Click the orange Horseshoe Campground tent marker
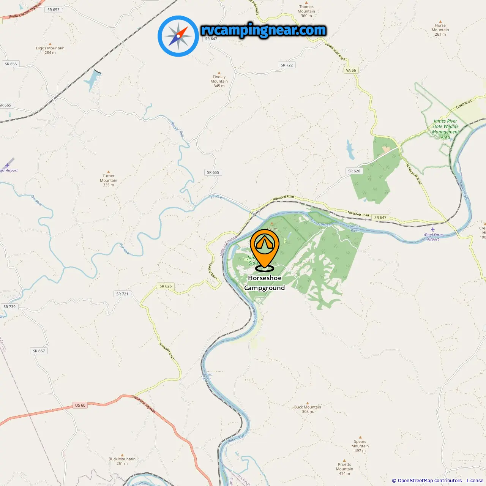This screenshot has width=486, height=486. click(265, 250)
